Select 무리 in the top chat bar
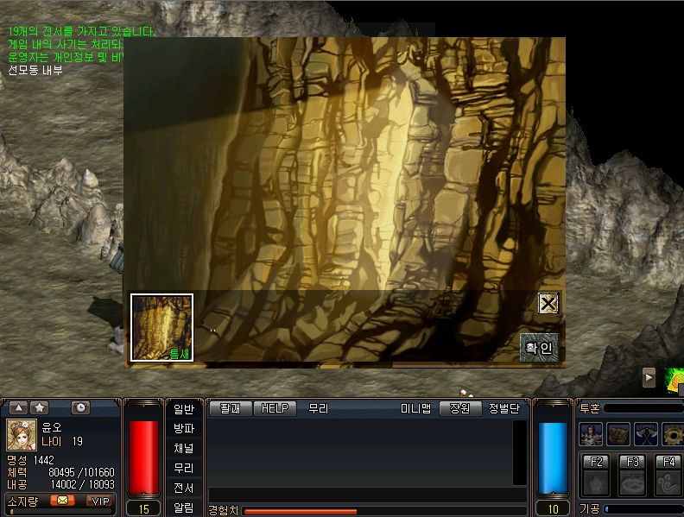Viewport: 684px width, 517px height. 319,408
